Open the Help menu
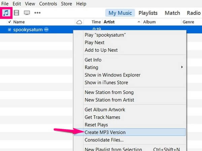 click(x=81, y=4)
